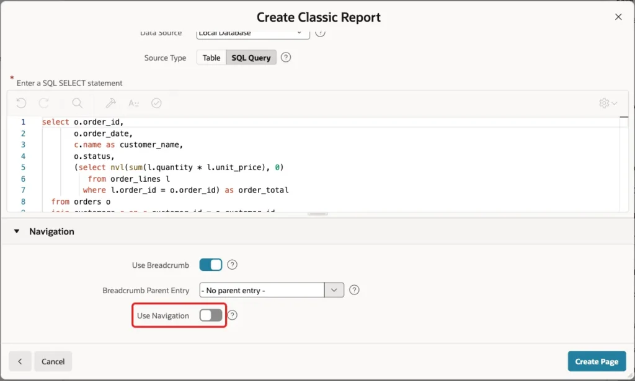Show help for Data Source
Screen dimensions: 635x381
point(320,33)
